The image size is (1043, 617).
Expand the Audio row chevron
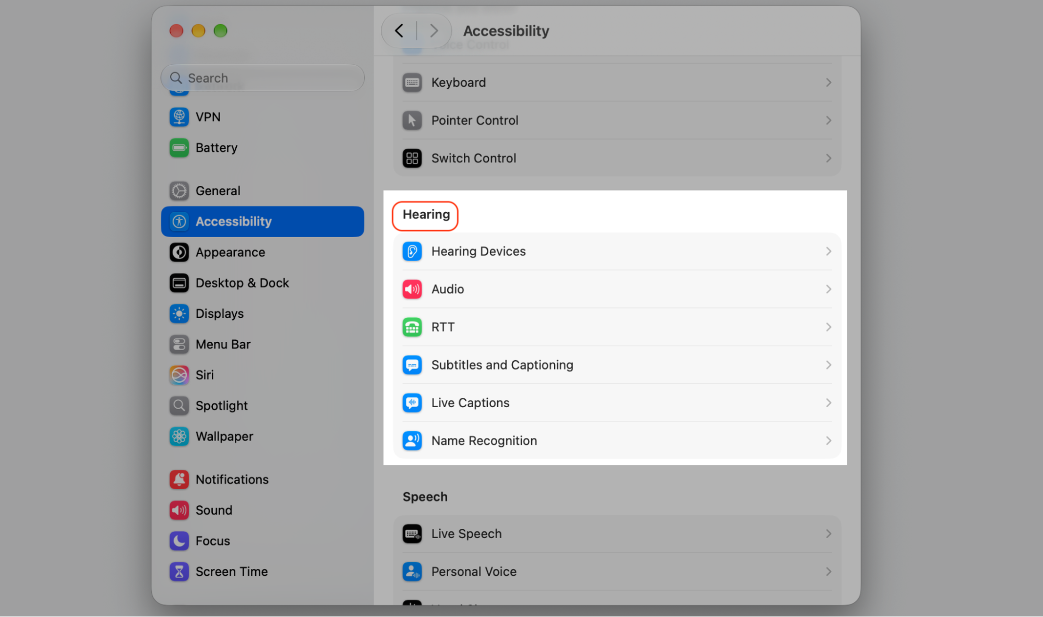[829, 289]
